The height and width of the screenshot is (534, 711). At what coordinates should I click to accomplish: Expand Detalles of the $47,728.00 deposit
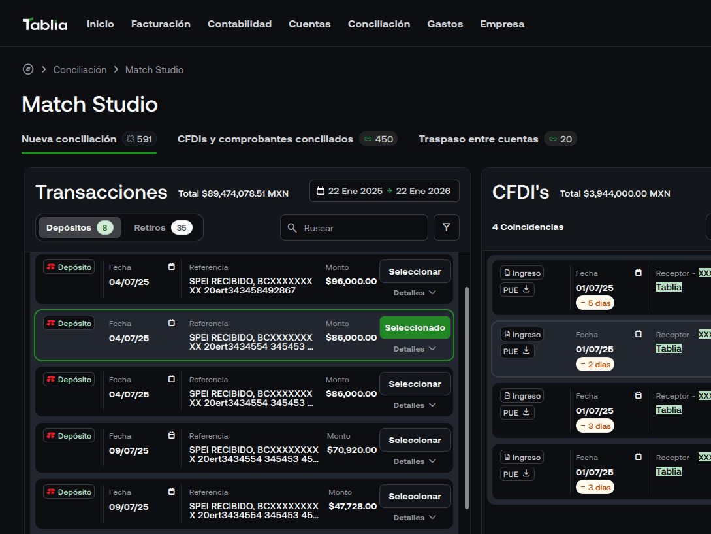point(415,518)
